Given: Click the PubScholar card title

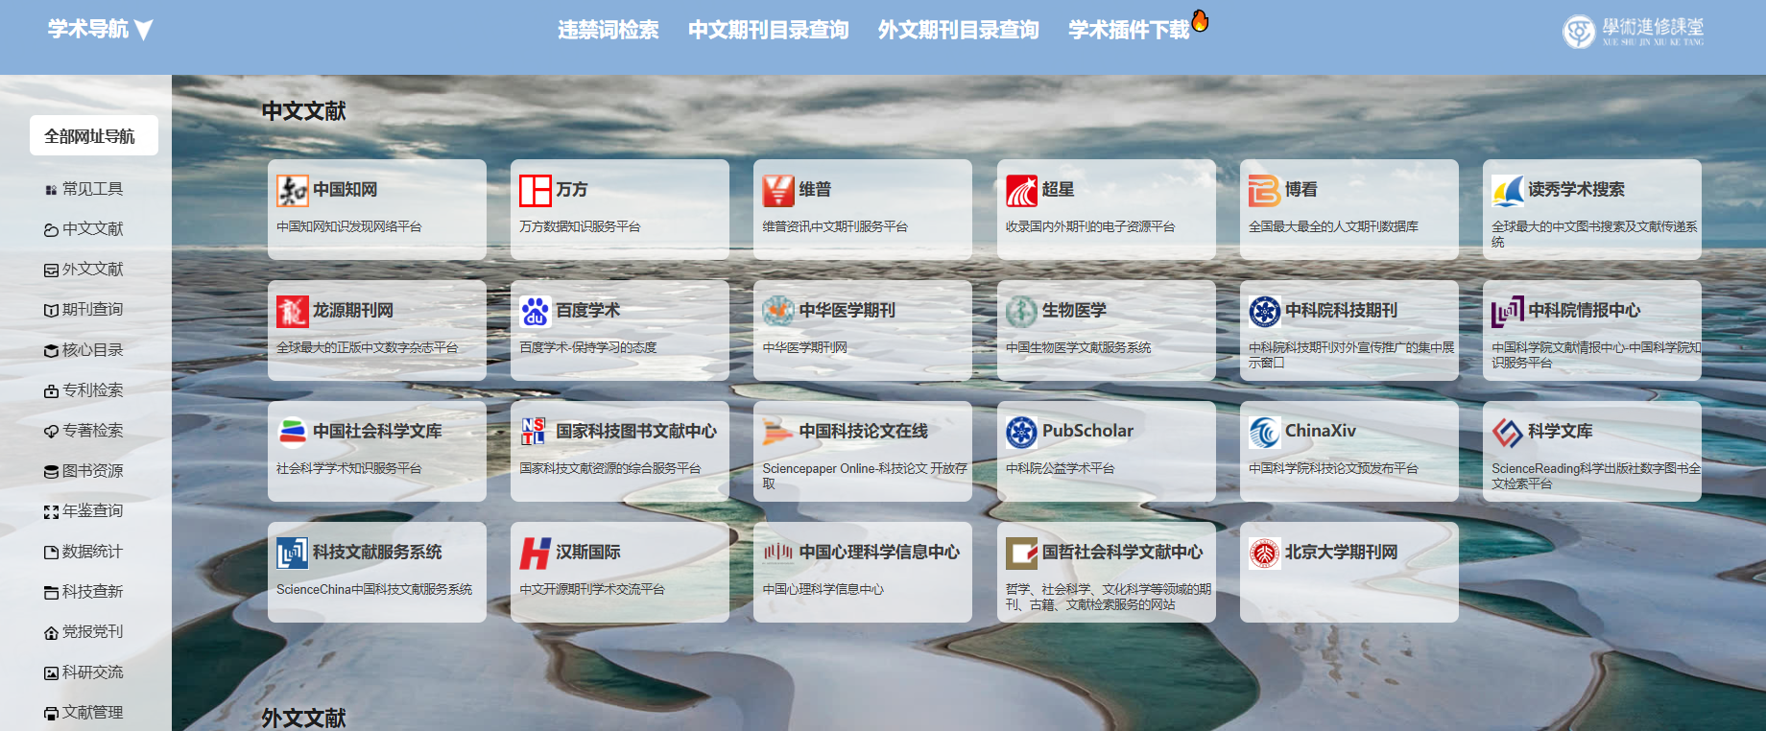Looking at the screenshot, I should click(1088, 432).
